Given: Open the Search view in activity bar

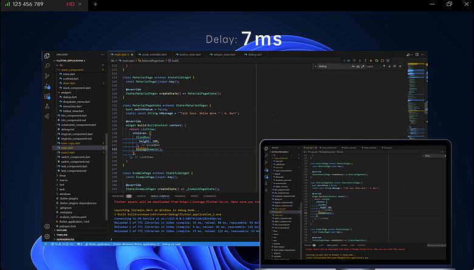Looking at the screenshot, I should click(47, 66).
